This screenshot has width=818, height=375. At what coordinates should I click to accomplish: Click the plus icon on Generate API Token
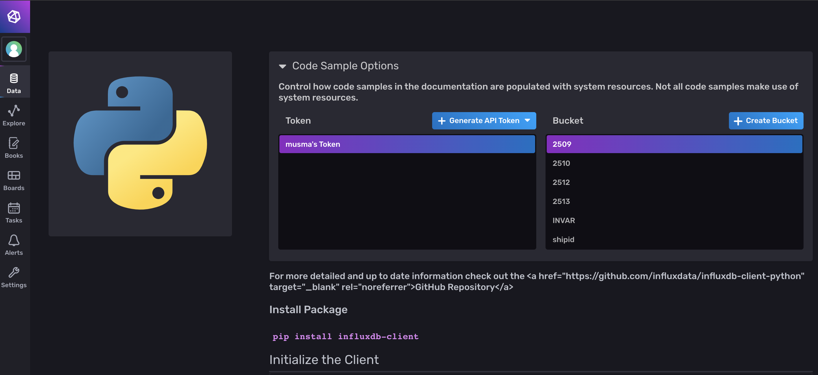442,121
